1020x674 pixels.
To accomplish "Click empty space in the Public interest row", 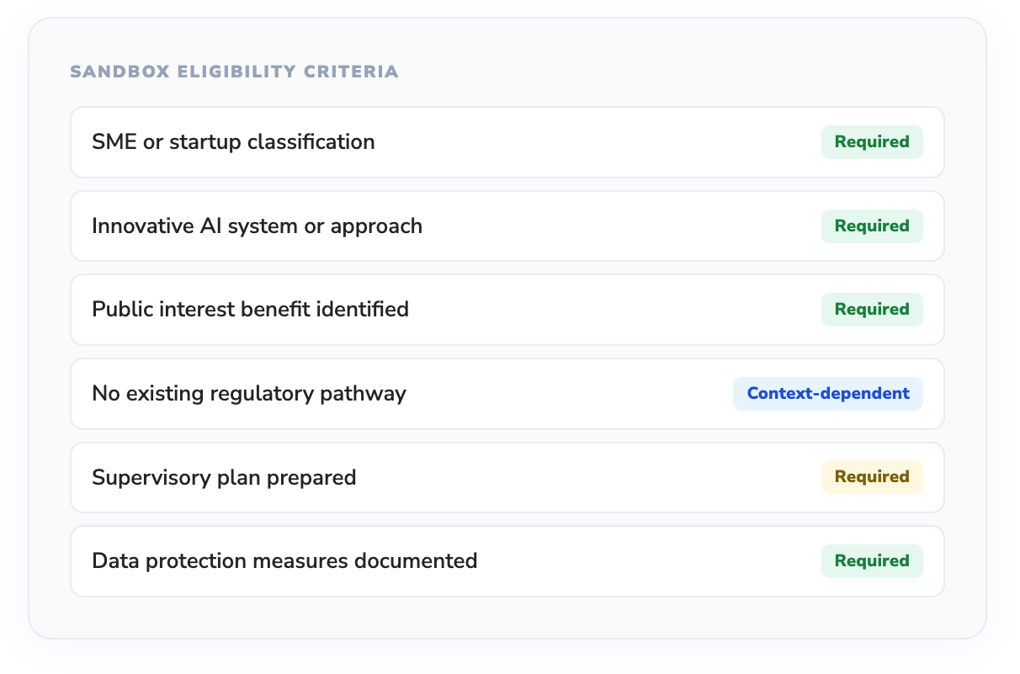I will pos(606,310).
